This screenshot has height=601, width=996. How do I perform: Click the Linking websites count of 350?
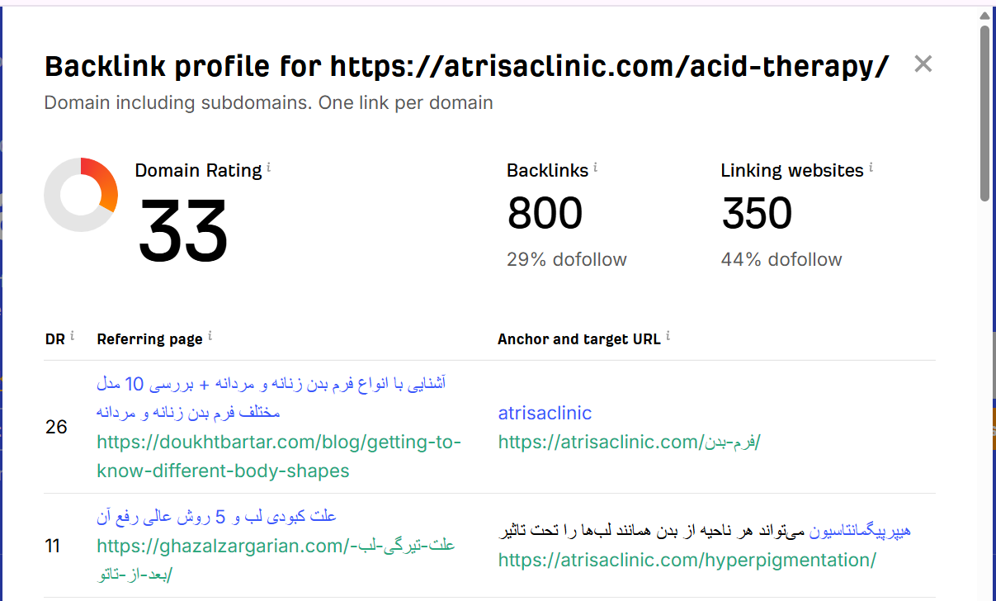[x=757, y=213]
